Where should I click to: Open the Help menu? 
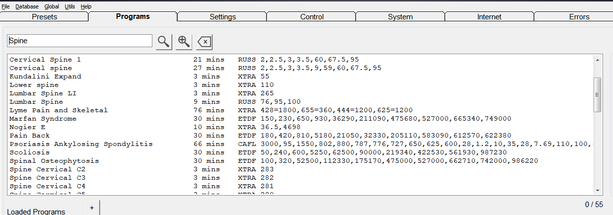(x=86, y=6)
